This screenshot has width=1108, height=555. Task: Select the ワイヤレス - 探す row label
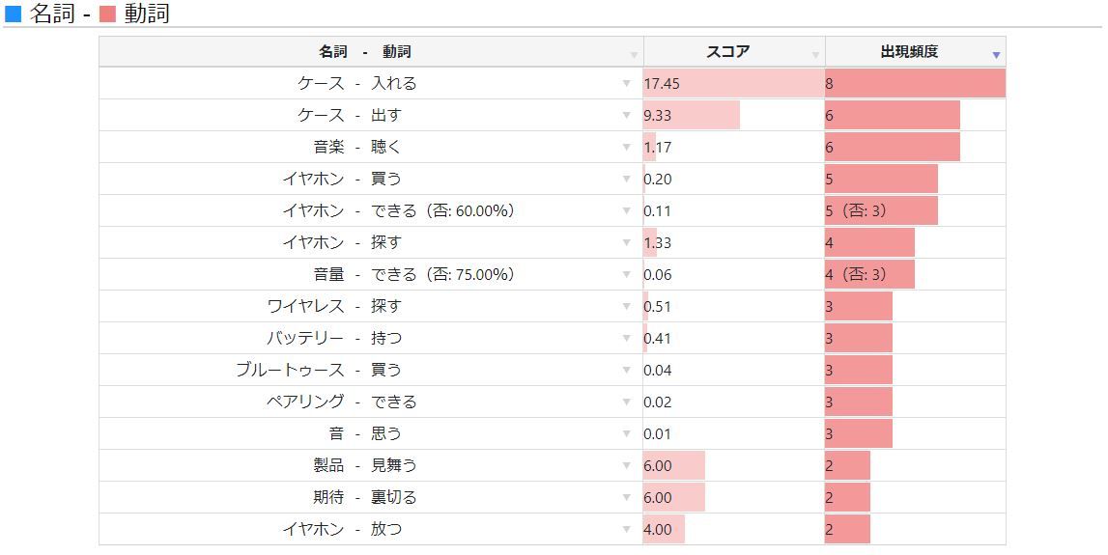333,307
